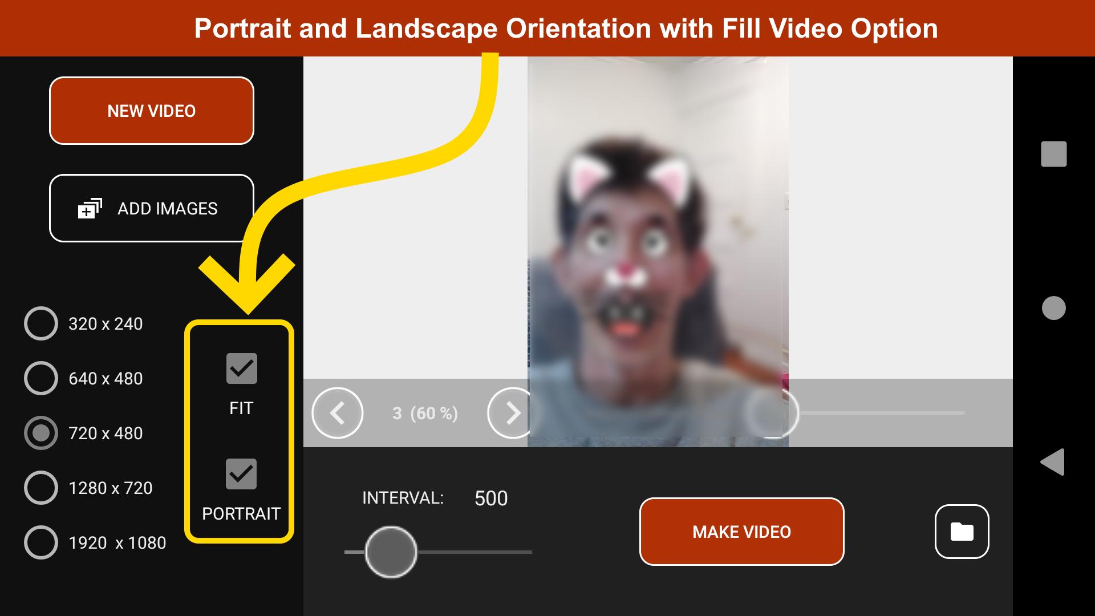Choose 1920 x 1080 resolution option
The image size is (1095, 616).
tap(41, 542)
